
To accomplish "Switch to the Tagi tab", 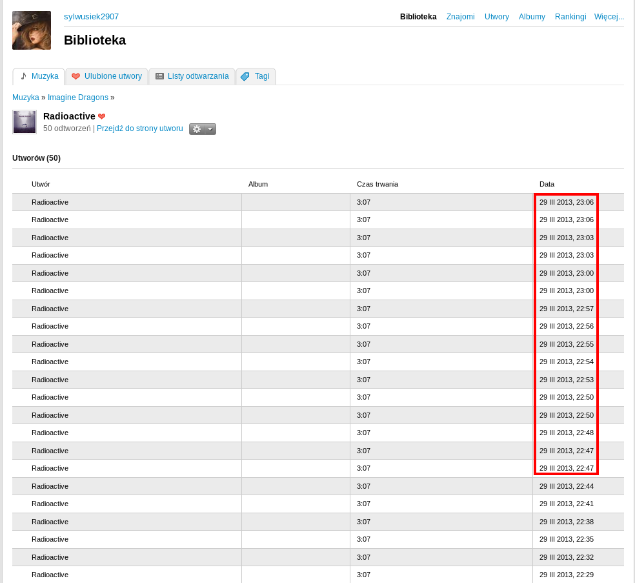I will coord(256,76).
